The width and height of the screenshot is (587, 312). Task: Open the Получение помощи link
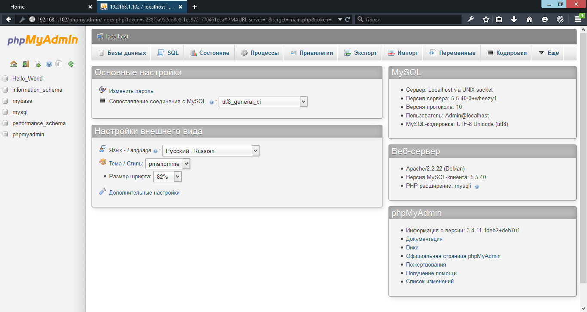pos(431,273)
